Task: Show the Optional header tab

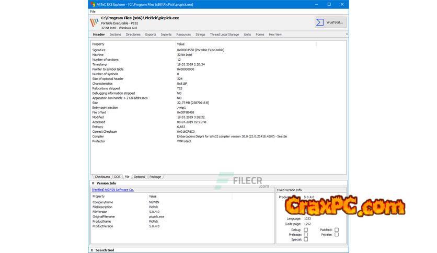Action: [x=139, y=177]
